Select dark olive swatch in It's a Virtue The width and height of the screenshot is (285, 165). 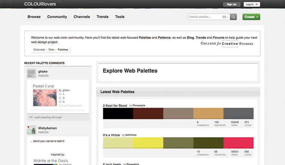coord(208,143)
